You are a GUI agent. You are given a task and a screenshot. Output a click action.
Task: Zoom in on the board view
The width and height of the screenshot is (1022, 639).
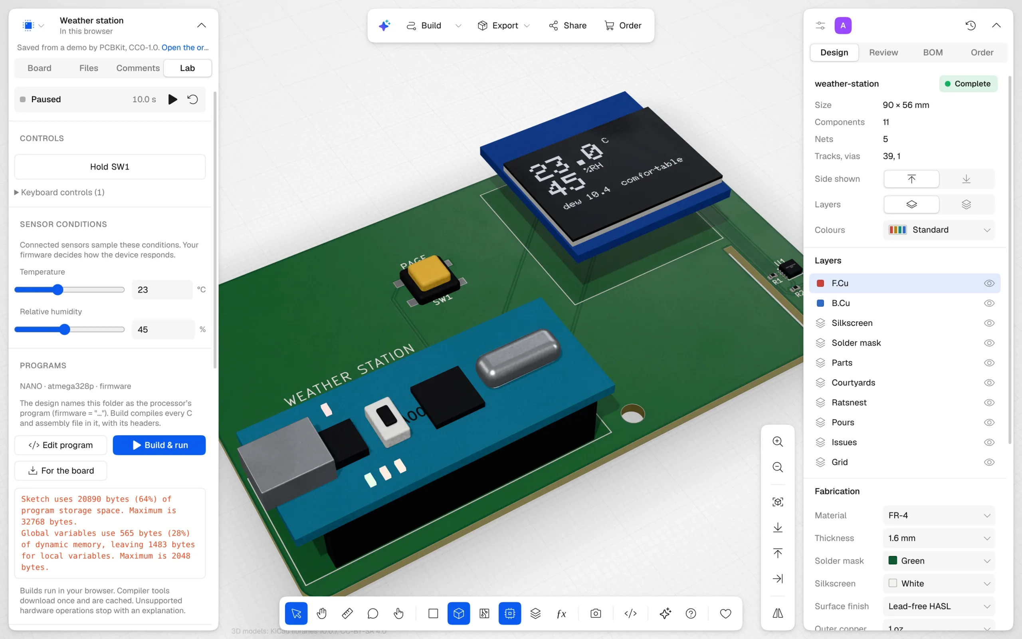778,442
